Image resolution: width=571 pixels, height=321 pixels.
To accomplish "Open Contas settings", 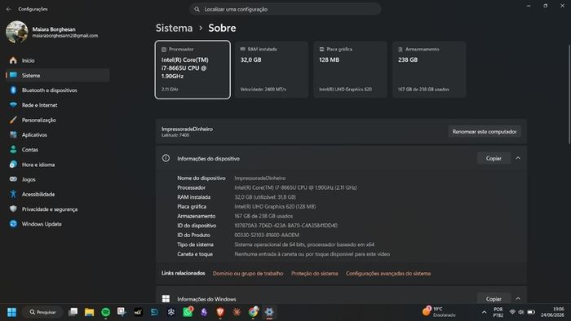I will [x=58, y=150].
